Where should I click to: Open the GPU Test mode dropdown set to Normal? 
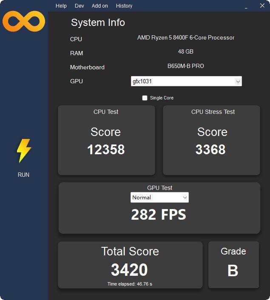click(x=159, y=198)
